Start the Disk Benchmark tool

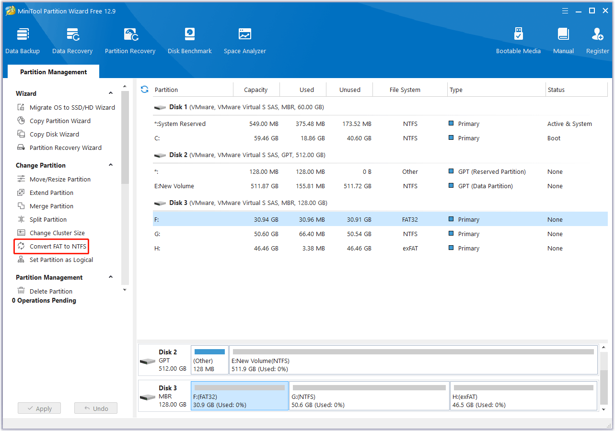(190, 41)
